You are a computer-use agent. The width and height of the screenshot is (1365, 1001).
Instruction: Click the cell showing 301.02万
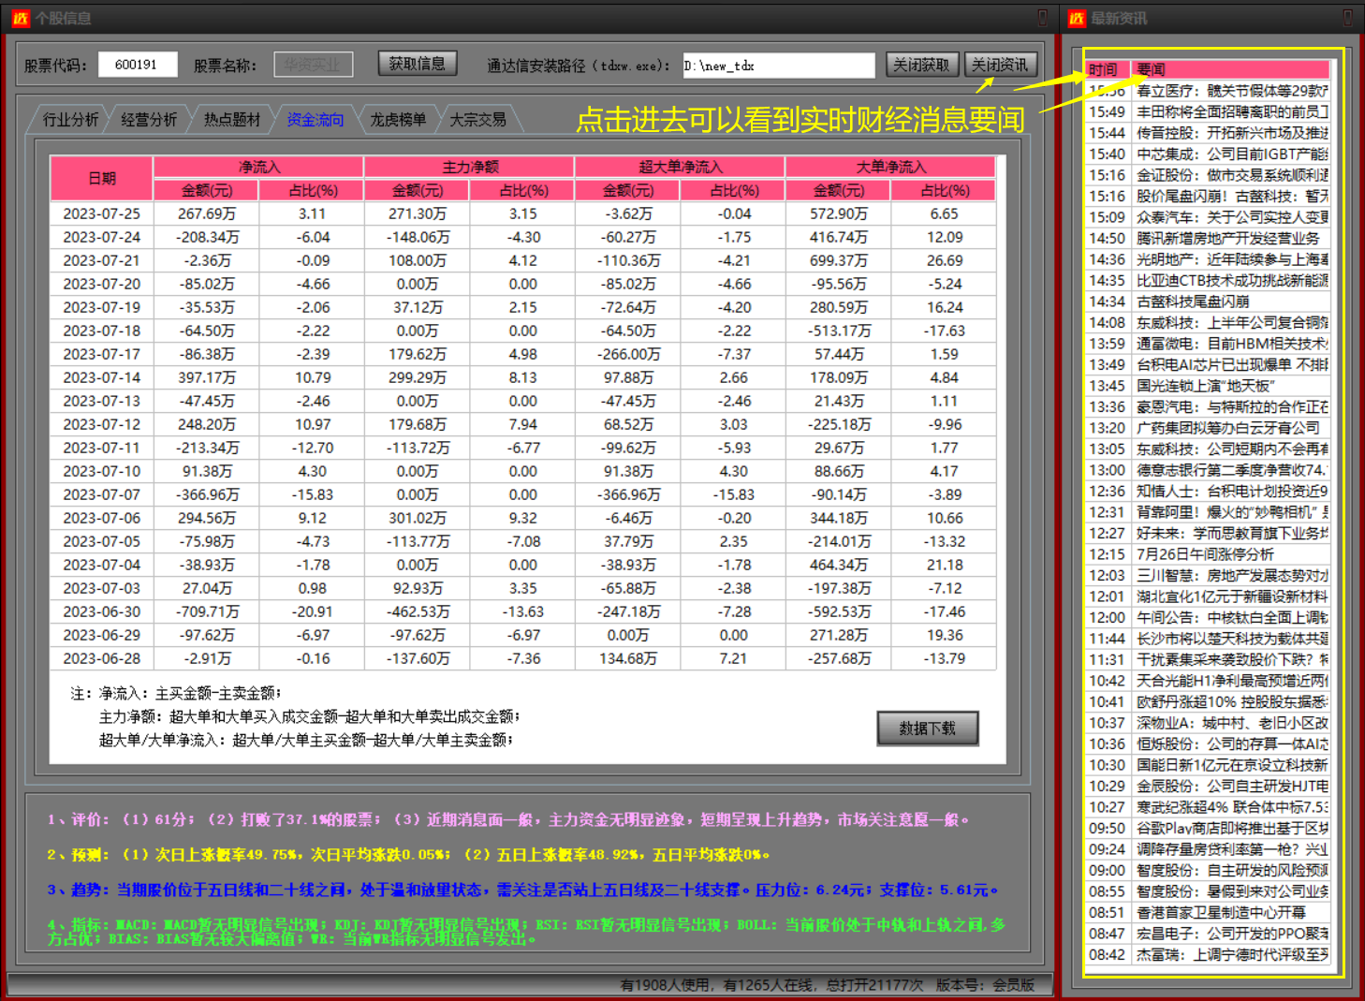pyautogui.click(x=418, y=518)
